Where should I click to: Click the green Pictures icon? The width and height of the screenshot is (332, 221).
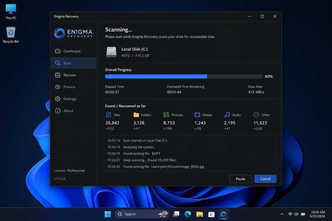click(x=166, y=115)
